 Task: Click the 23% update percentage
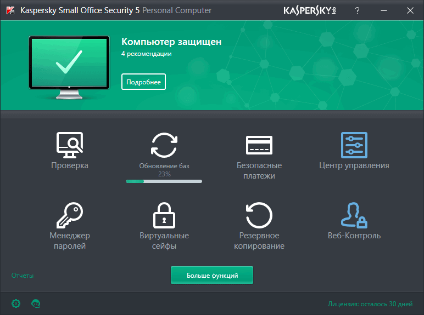[164, 174]
